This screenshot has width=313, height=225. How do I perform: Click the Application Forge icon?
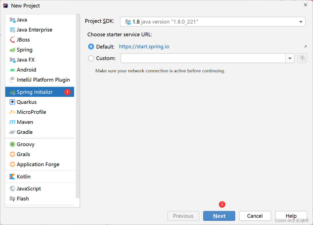pyautogui.click(x=12, y=164)
